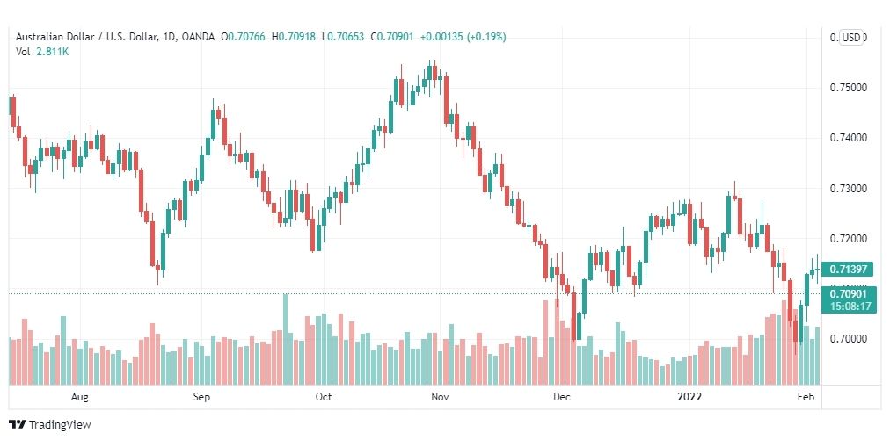Select the Vol 2.811K indicator label
Screen dimensions: 890x440
click(42, 52)
